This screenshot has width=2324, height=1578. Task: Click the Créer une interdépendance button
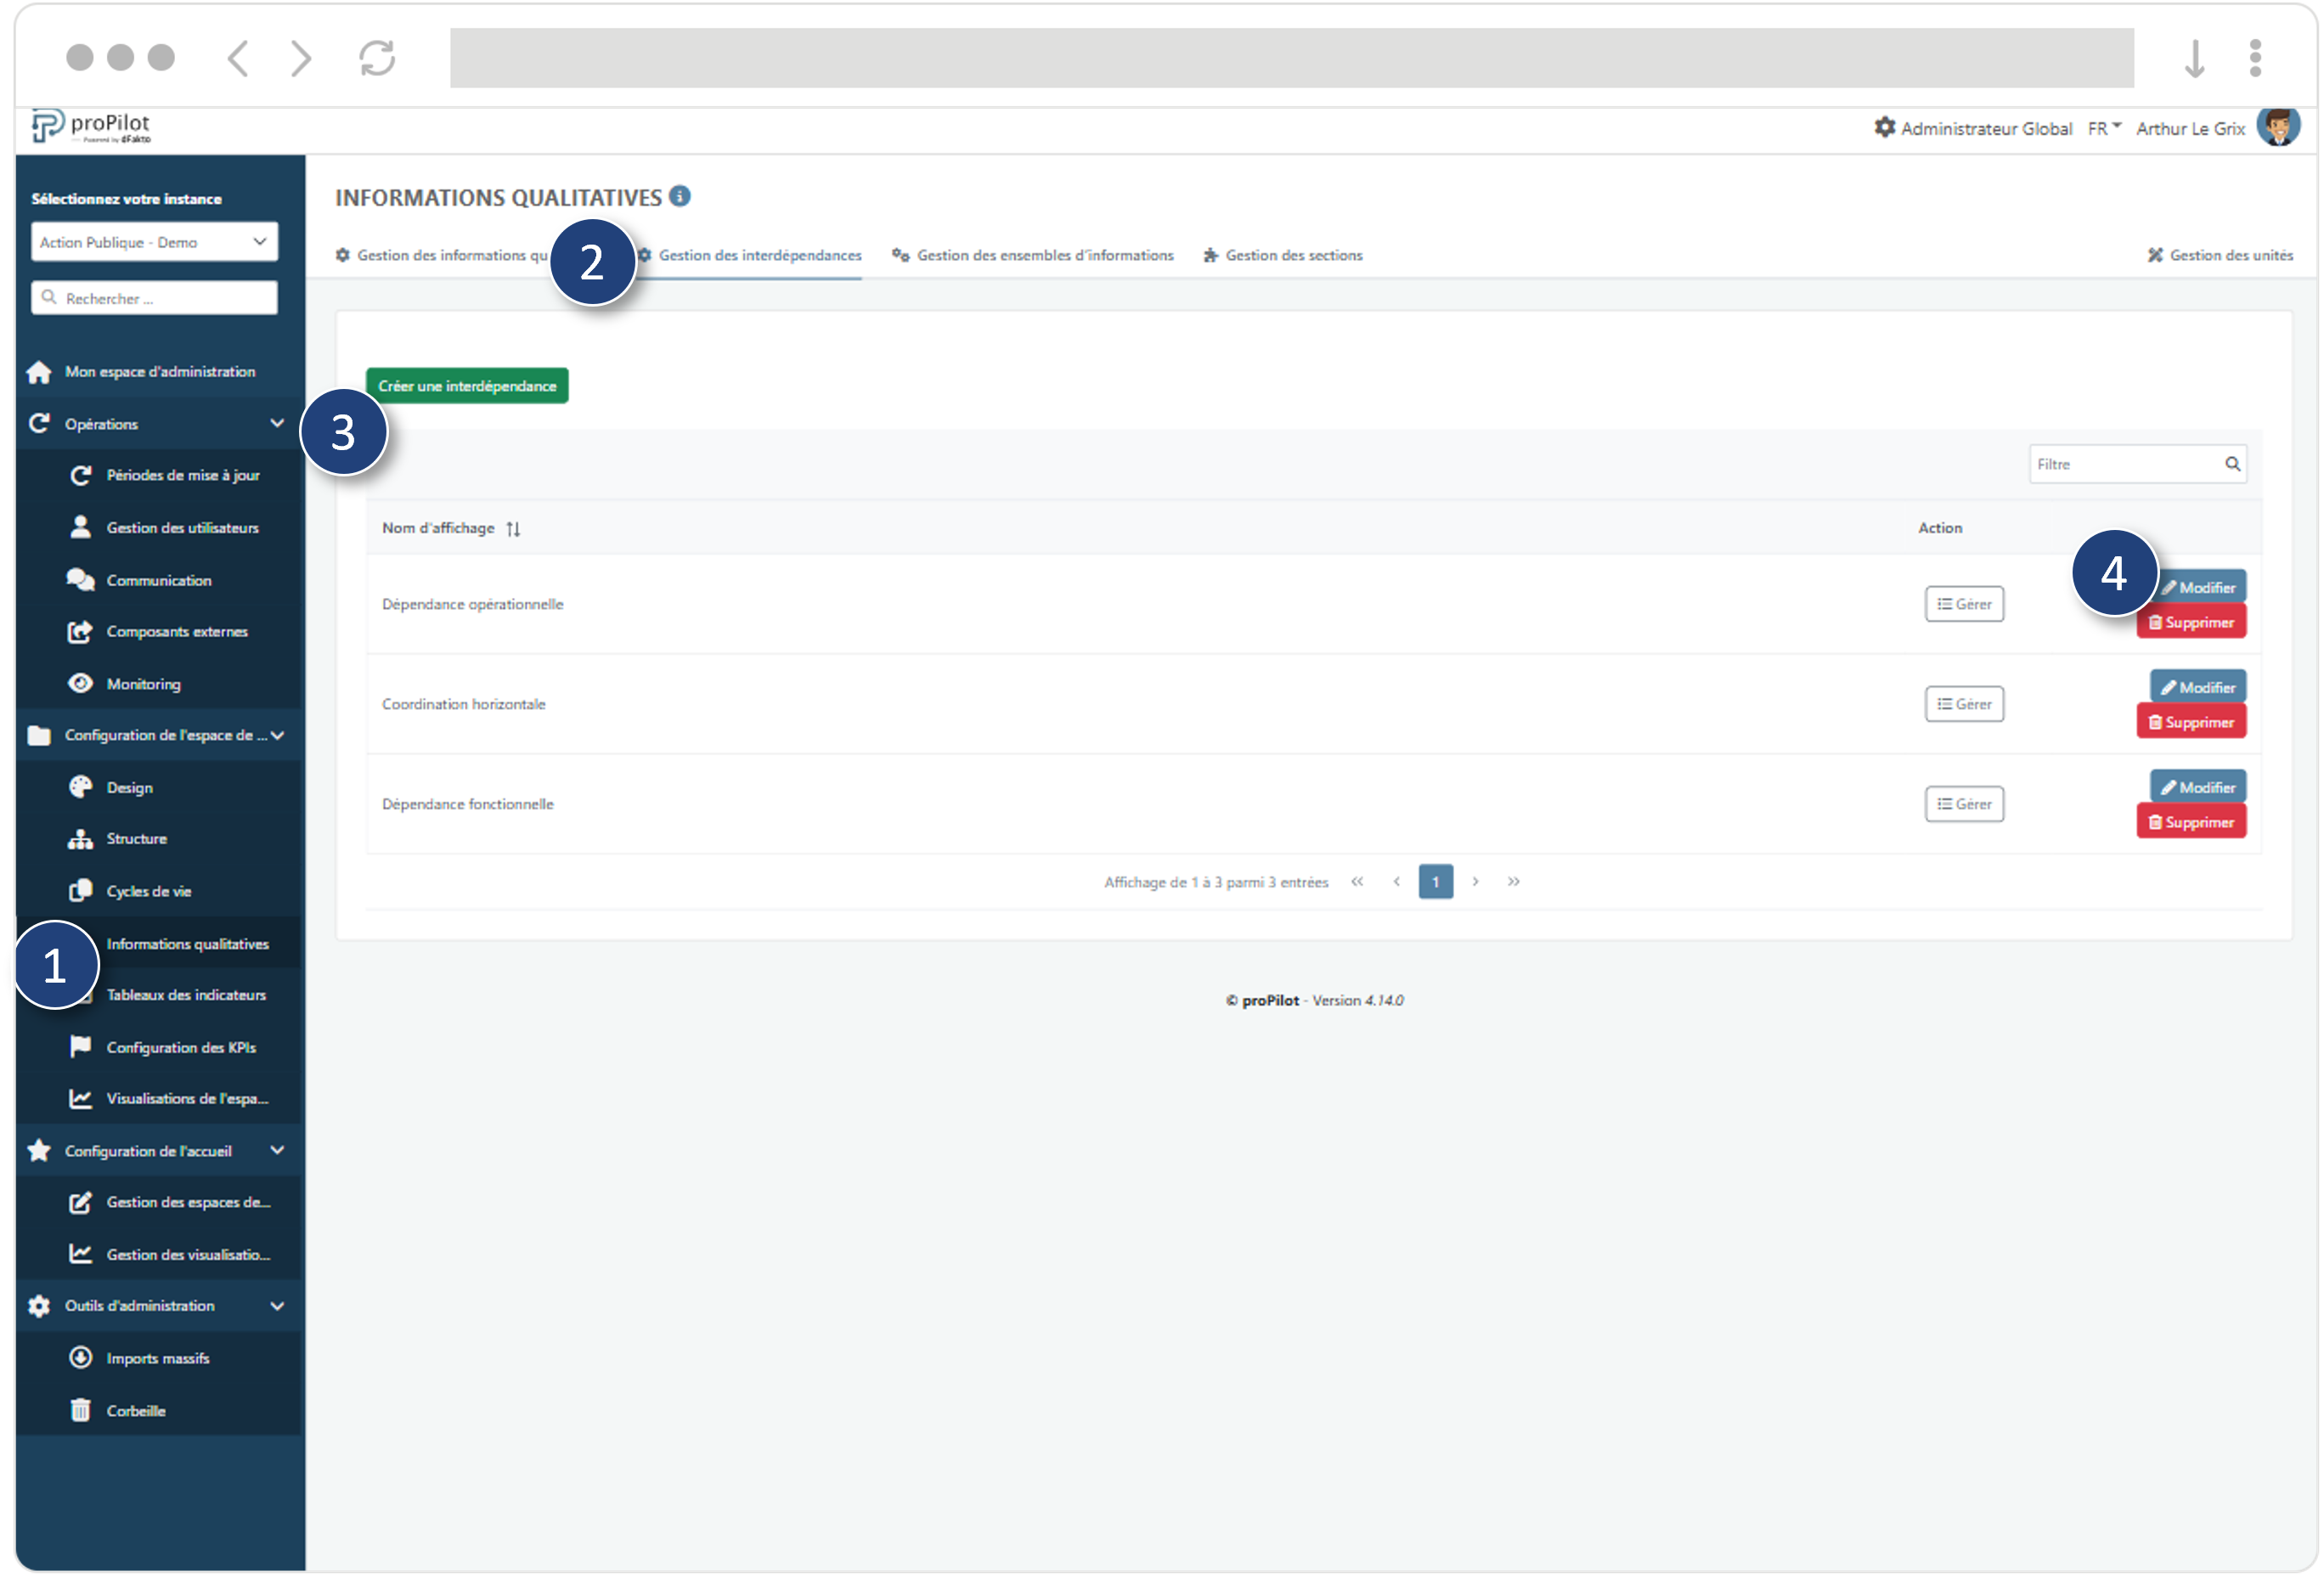tap(467, 385)
